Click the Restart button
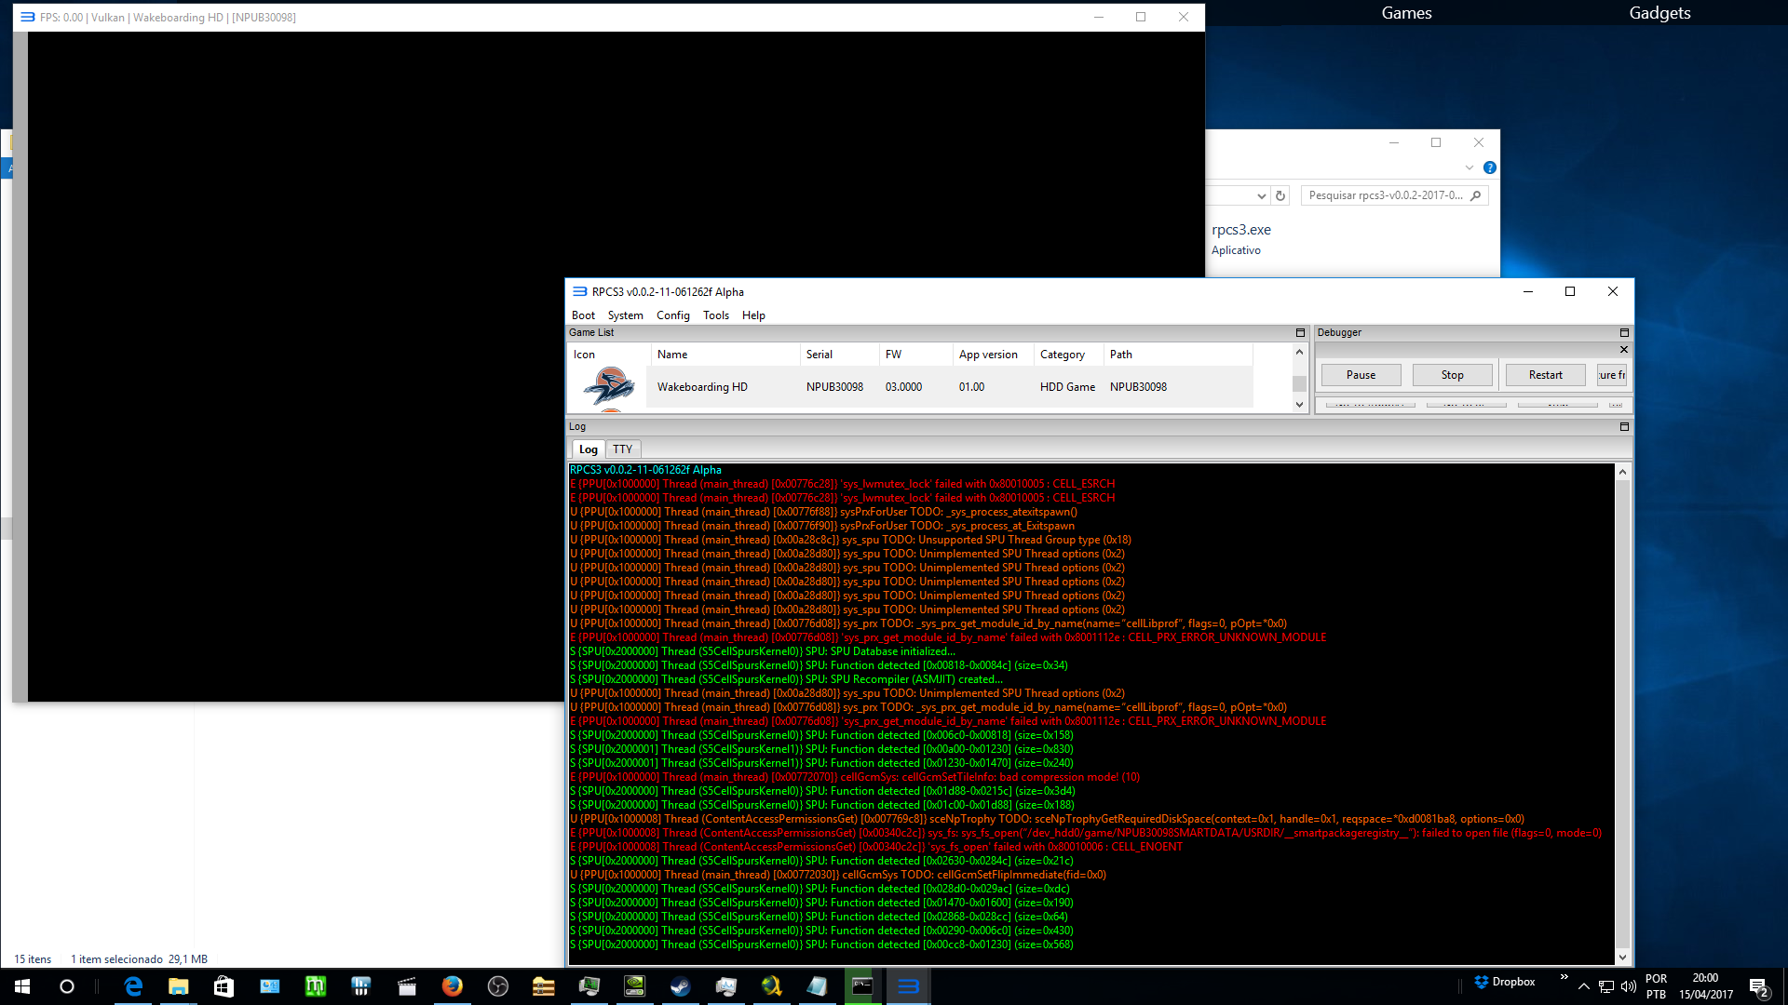1788x1005 pixels. 1545,375
